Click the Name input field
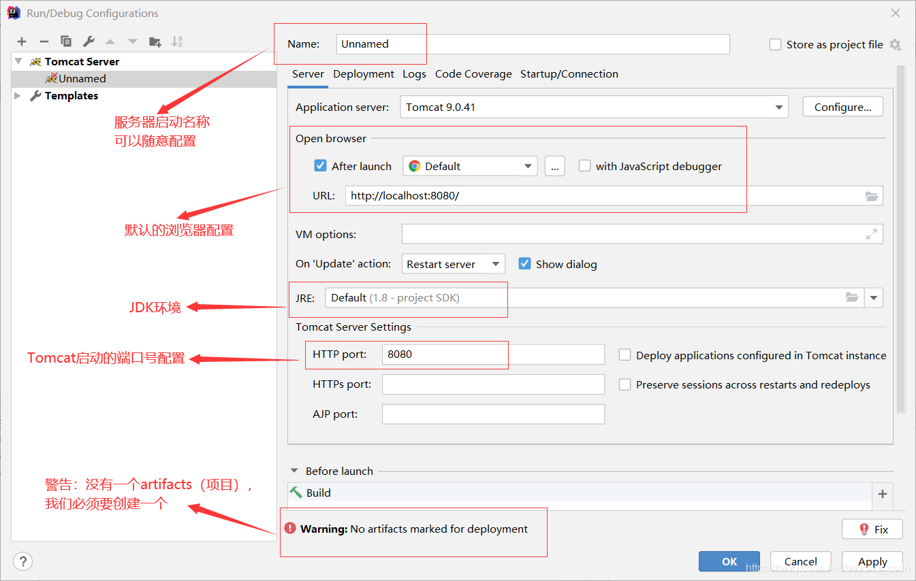The width and height of the screenshot is (916, 581). point(533,44)
